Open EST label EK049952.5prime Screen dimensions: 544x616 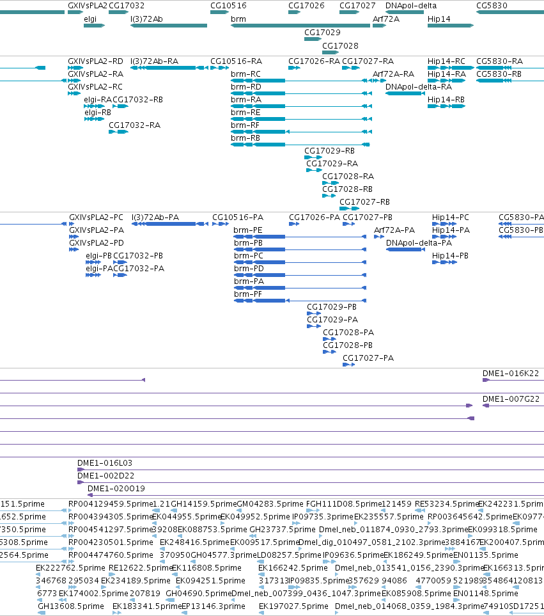click(255, 517)
